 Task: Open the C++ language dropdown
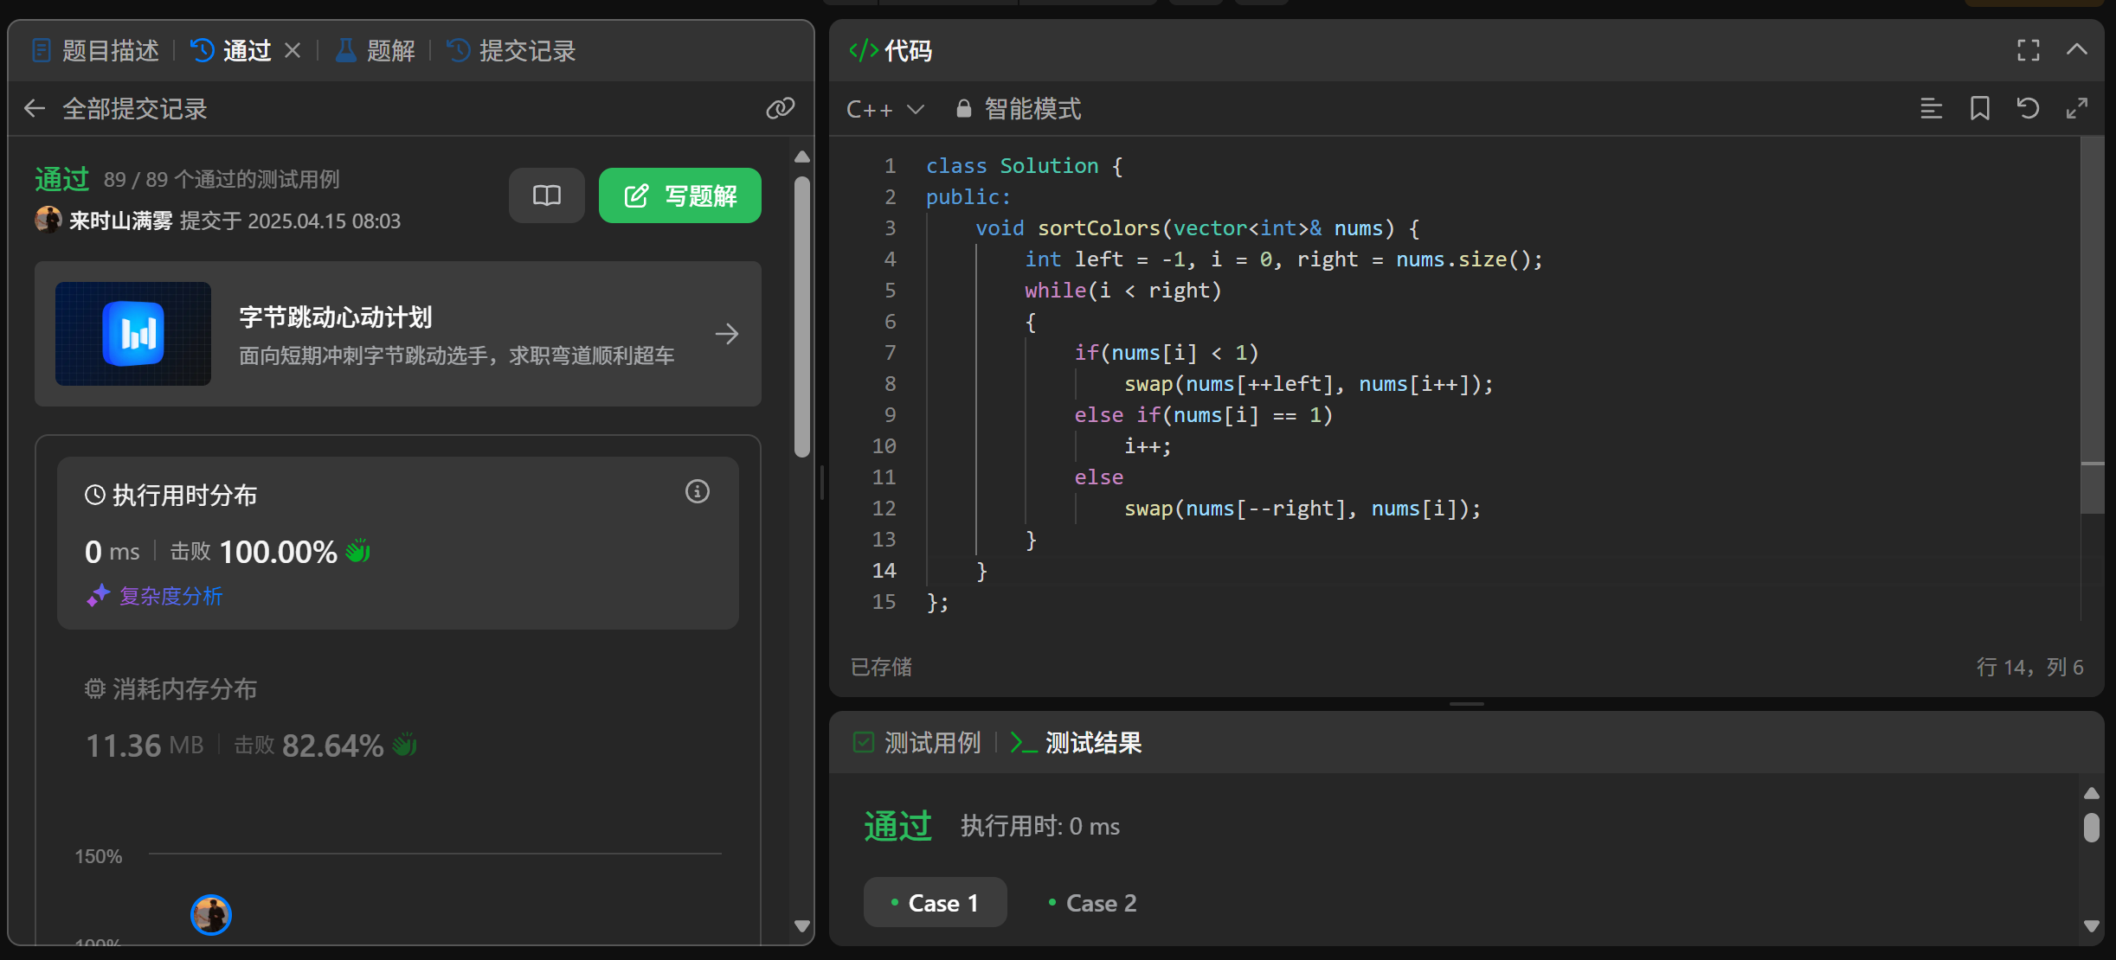(884, 109)
